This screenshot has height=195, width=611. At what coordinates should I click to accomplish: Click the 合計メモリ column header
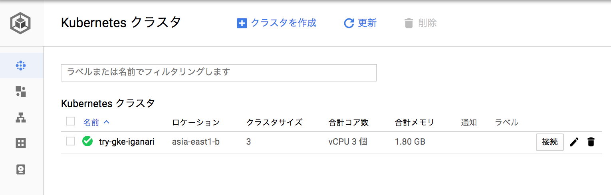tap(414, 122)
